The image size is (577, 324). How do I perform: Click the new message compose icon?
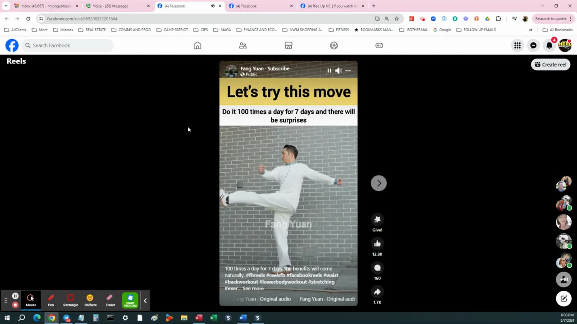[564, 298]
